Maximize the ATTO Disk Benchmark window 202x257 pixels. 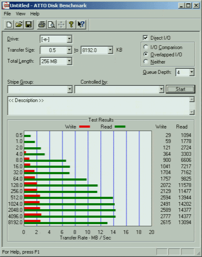click(x=188, y=6)
